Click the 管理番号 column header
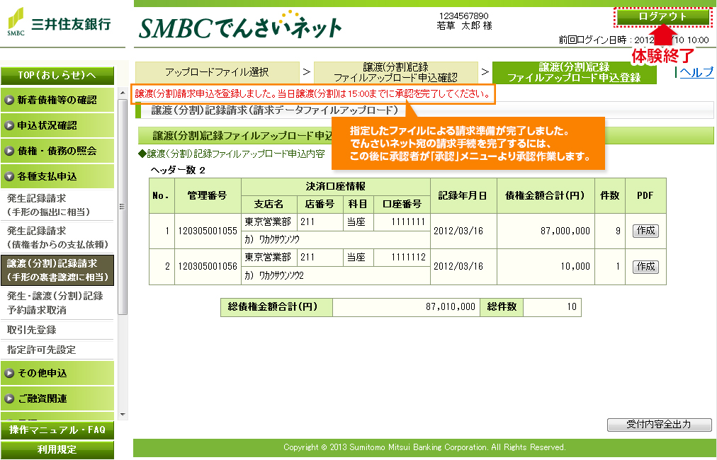This screenshot has width=717, height=460. 208,195
